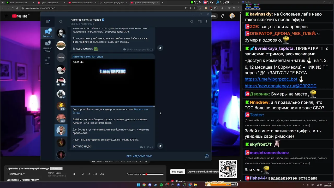
Task: Add +1 minute to split
Action: pos(83,174)
